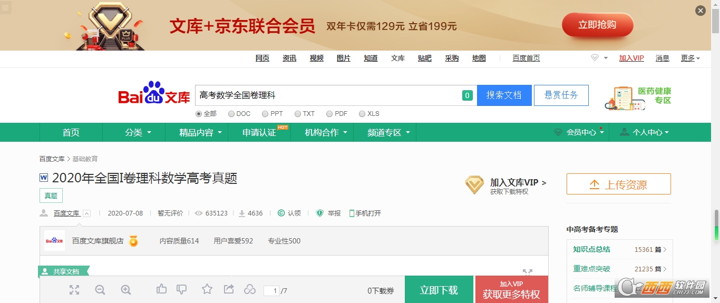
Task: Close the top VIP banner ad
Action: click(700, 11)
